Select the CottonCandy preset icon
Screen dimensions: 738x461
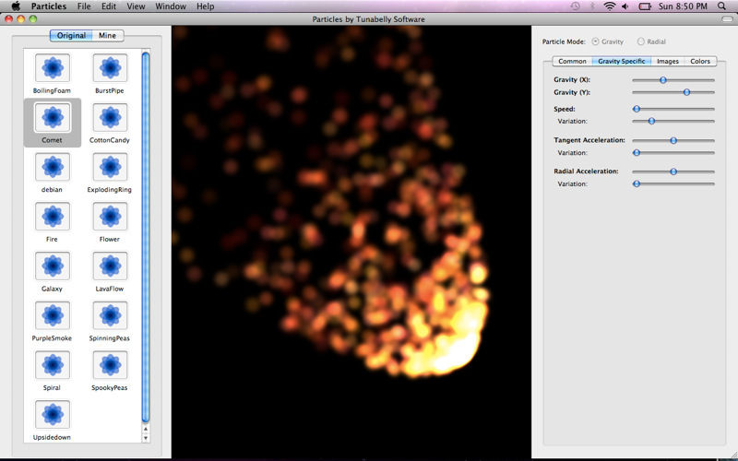(110, 117)
